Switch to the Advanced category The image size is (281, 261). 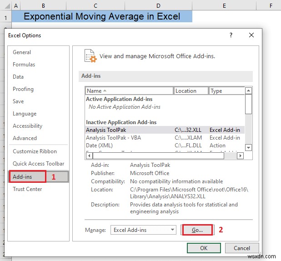25,138
